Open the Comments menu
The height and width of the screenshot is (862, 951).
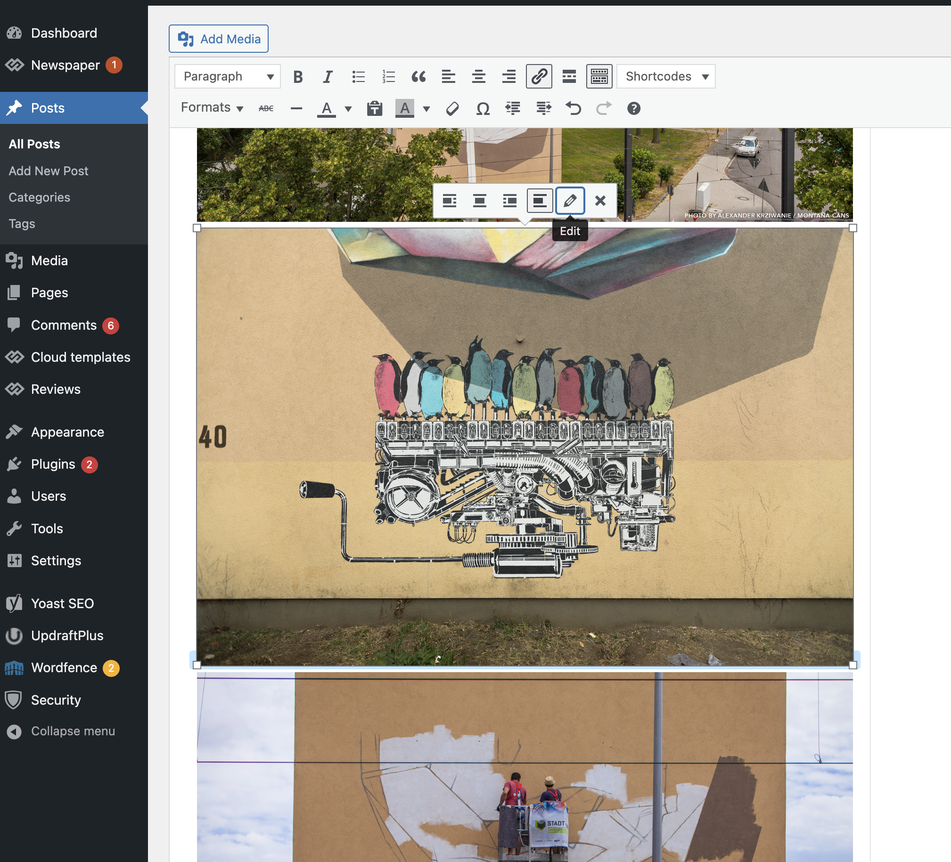pos(74,325)
